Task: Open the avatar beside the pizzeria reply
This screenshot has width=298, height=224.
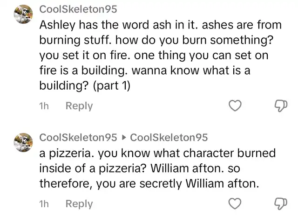Action: pos(23,141)
